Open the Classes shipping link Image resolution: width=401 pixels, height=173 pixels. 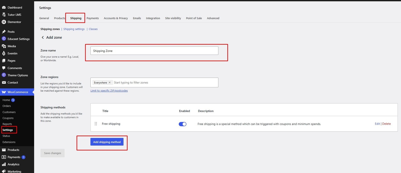point(93,29)
